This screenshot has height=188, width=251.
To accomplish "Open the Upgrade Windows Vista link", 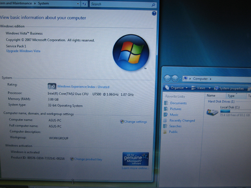I will (x=23, y=51).
